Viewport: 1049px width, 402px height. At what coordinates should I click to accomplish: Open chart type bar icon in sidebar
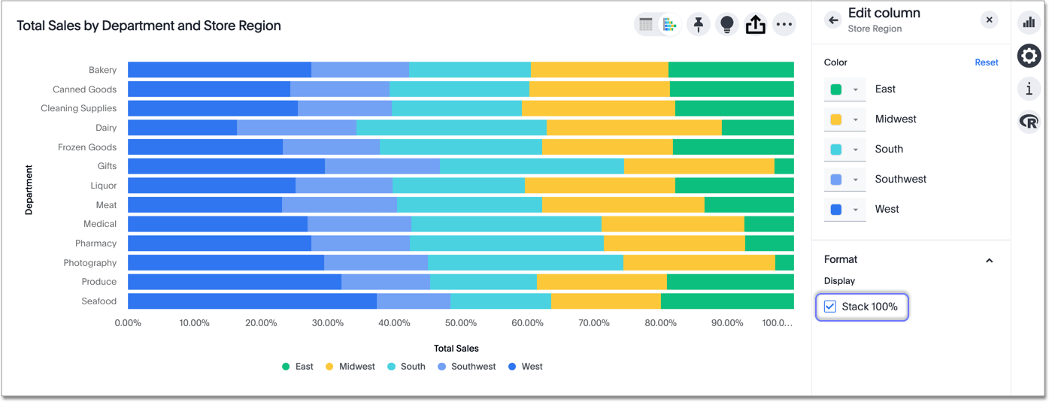(x=1029, y=22)
